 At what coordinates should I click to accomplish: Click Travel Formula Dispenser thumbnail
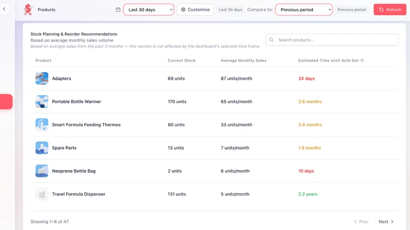(42, 194)
